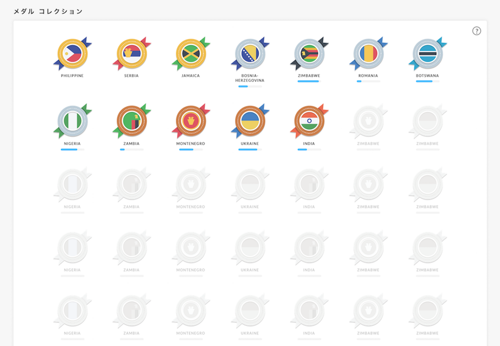Click the Bosnia-Herzegovina silver medal
The image size is (500, 346).
(250, 53)
